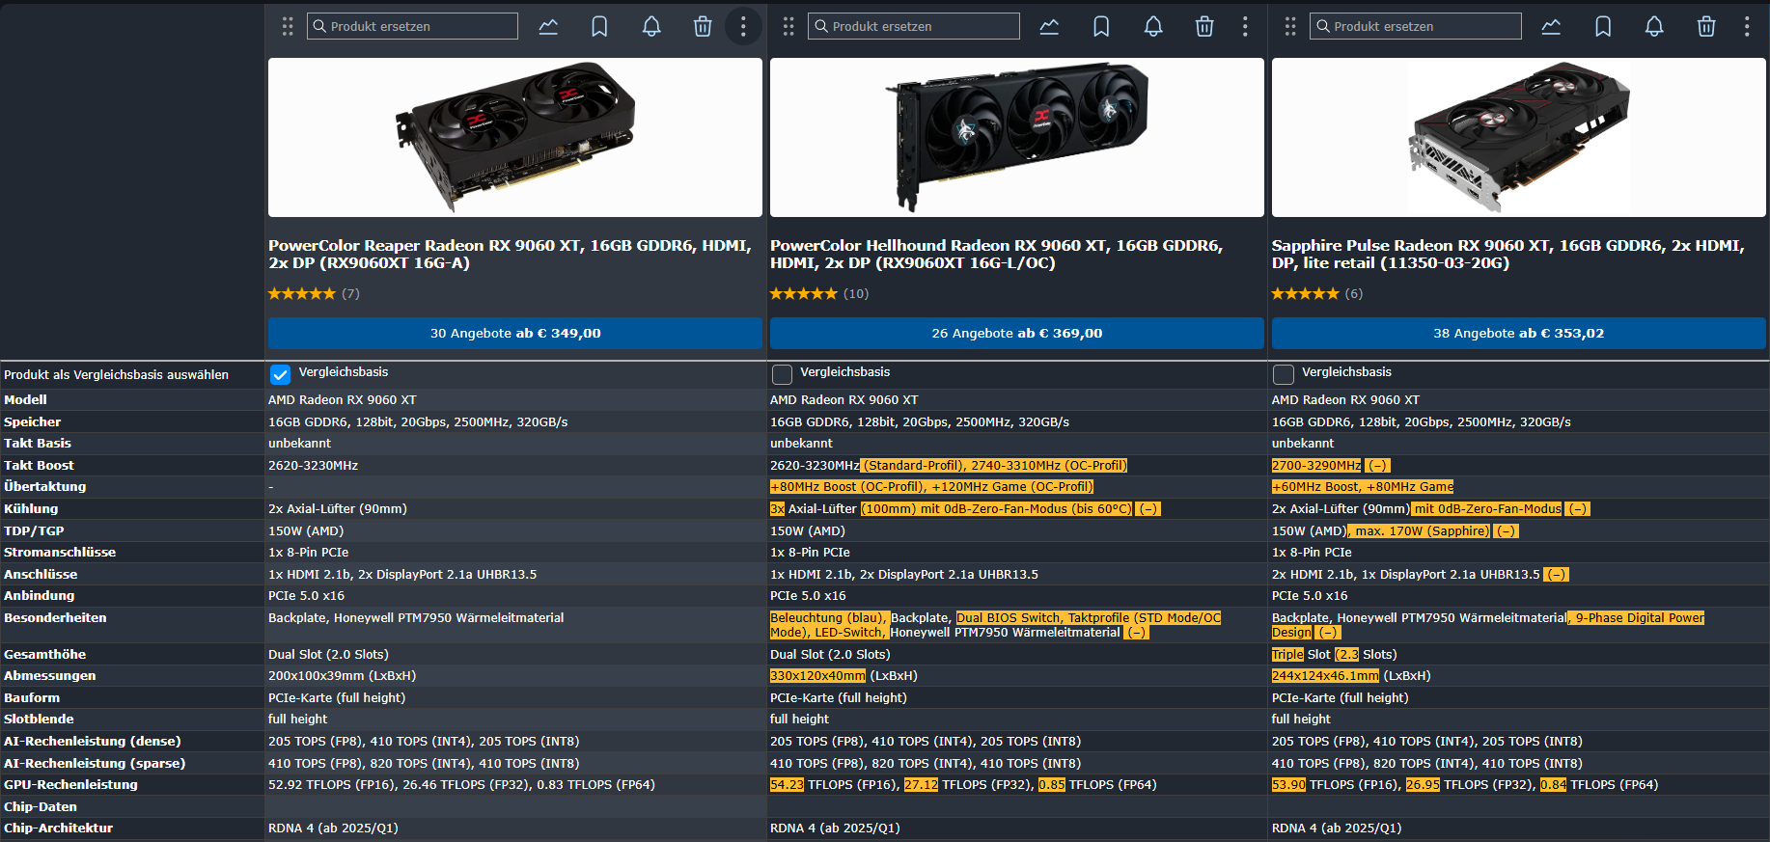This screenshot has width=1770, height=842.
Task: Select the Abmessungen row label
Action: coord(50,676)
